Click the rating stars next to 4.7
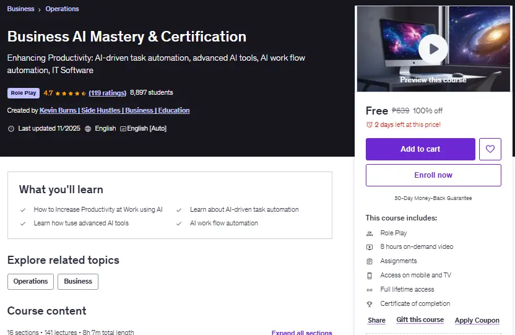Image resolution: width=515 pixels, height=335 pixels. [x=71, y=94]
